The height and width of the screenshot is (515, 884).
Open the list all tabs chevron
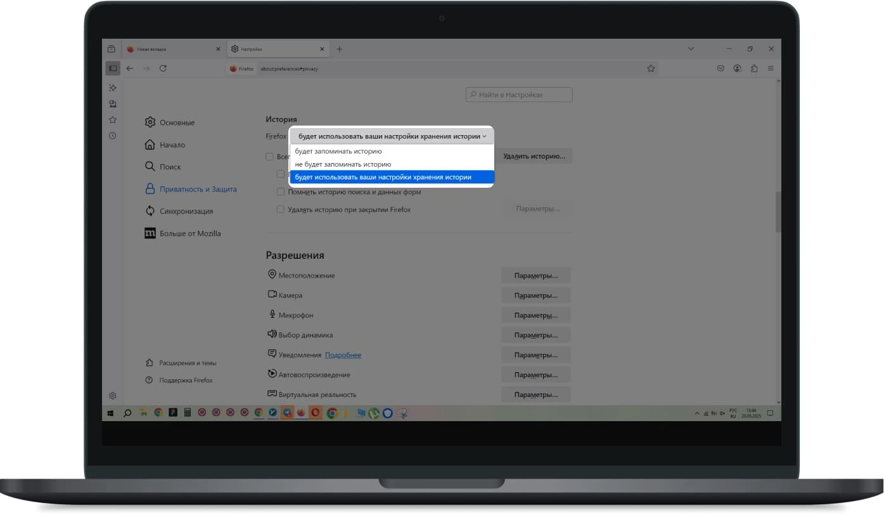[x=691, y=49]
